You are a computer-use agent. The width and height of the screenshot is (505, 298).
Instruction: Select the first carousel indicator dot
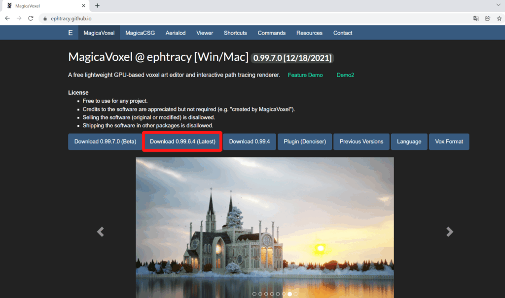pos(254,294)
